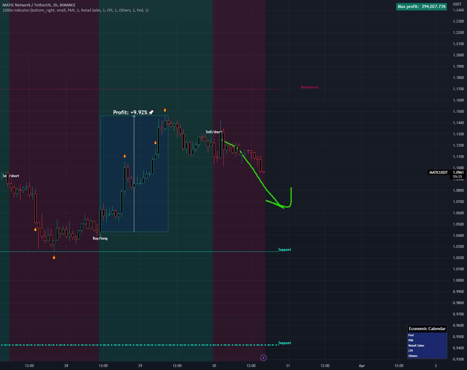Select the Fed row in Economic Calendar
467x370 pixels.
(x=427, y=335)
